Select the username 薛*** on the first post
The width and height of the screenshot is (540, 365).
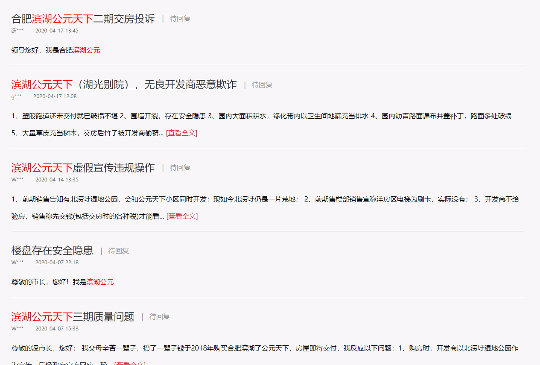coord(17,30)
